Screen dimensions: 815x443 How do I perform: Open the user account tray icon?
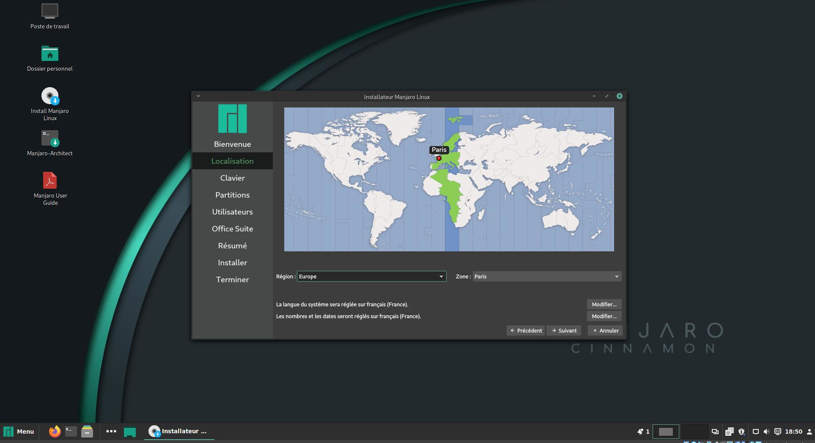[809, 432]
